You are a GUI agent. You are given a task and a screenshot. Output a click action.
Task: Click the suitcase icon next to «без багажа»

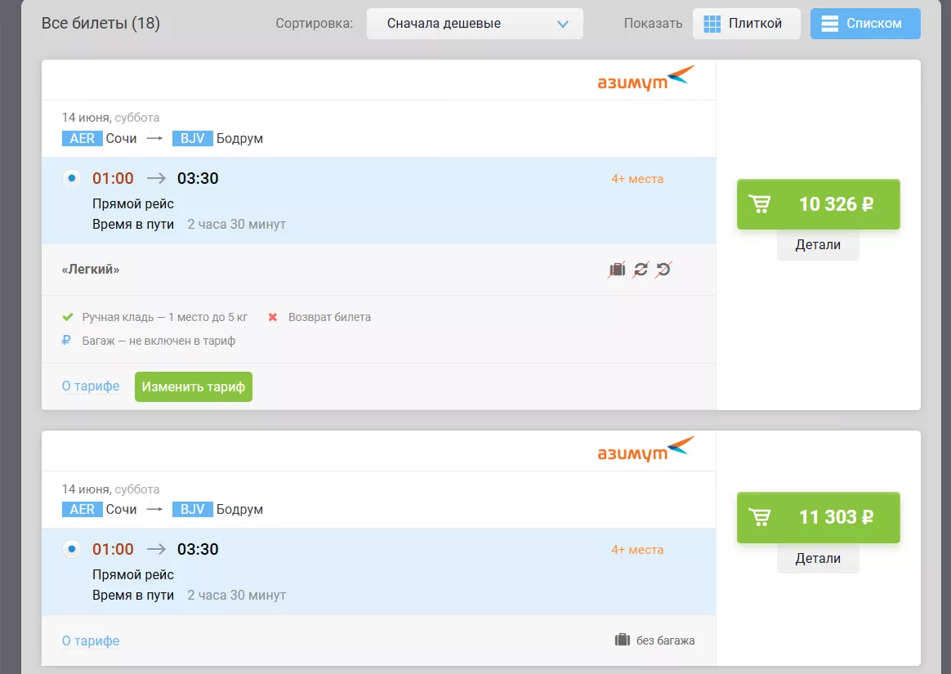(623, 640)
